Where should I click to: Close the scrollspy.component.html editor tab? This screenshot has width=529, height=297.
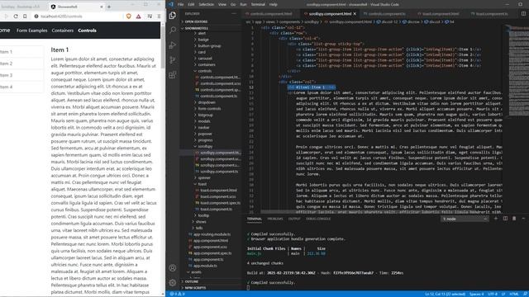coord(355,14)
